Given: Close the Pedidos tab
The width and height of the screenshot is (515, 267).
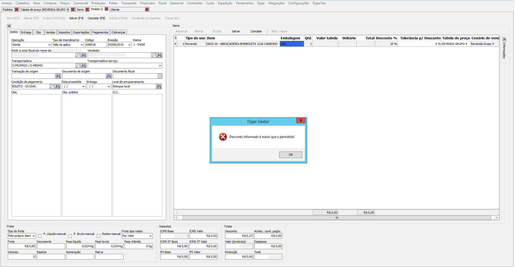Looking at the screenshot, I should coord(16,10).
